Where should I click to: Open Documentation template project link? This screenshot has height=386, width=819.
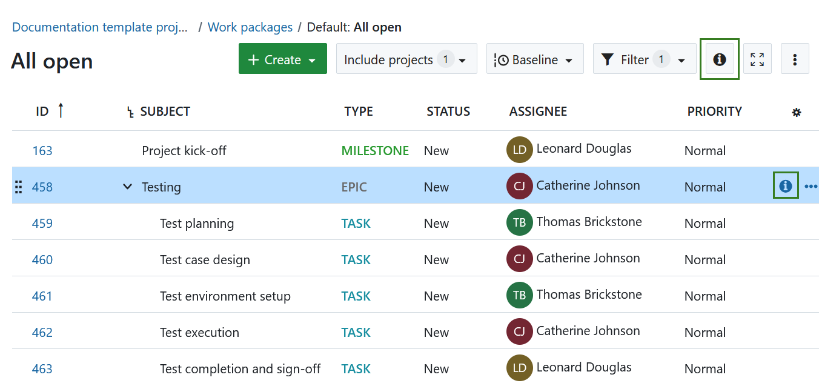point(100,27)
